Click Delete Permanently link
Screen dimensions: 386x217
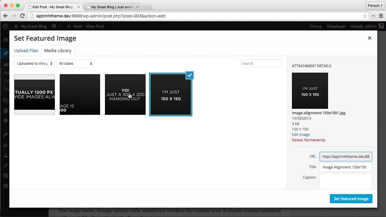pyautogui.click(x=308, y=140)
